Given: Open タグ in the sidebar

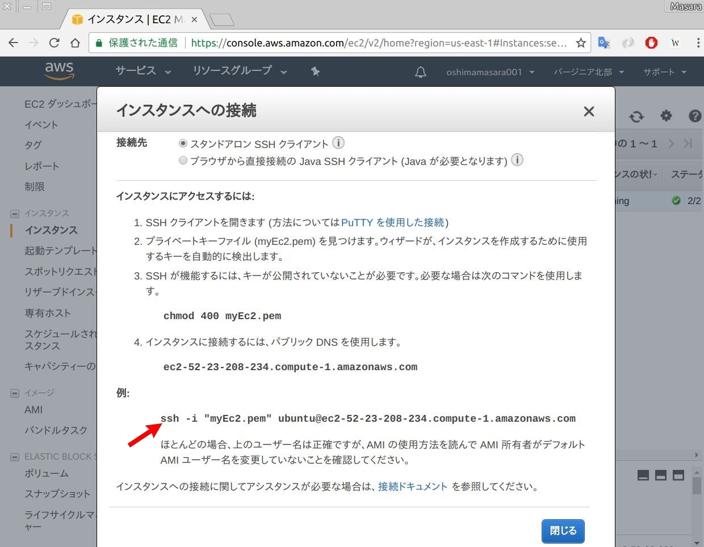Looking at the screenshot, I should point(33,145).
